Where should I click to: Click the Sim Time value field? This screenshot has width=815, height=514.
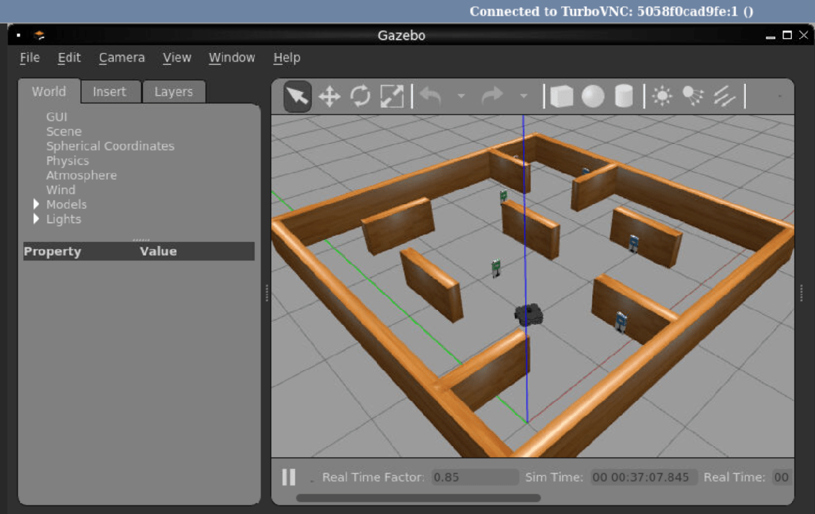click(x=644, y=477)
